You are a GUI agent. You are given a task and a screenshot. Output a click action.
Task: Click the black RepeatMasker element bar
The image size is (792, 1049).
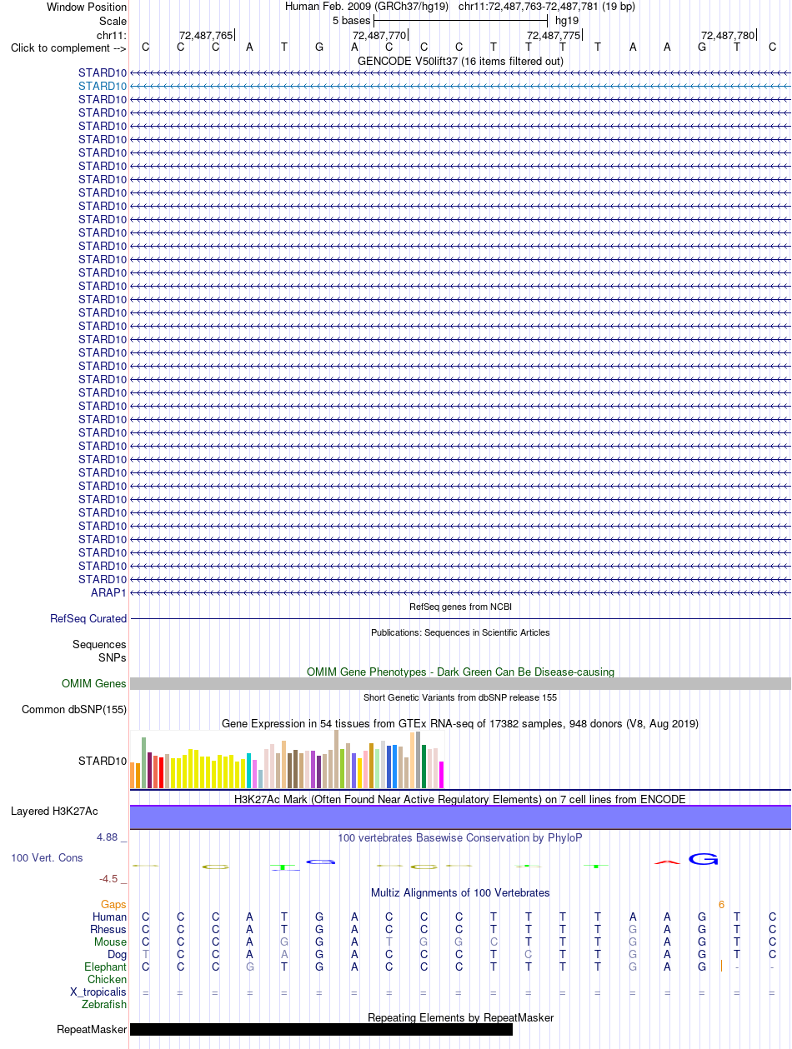[x=321, y=1030]
